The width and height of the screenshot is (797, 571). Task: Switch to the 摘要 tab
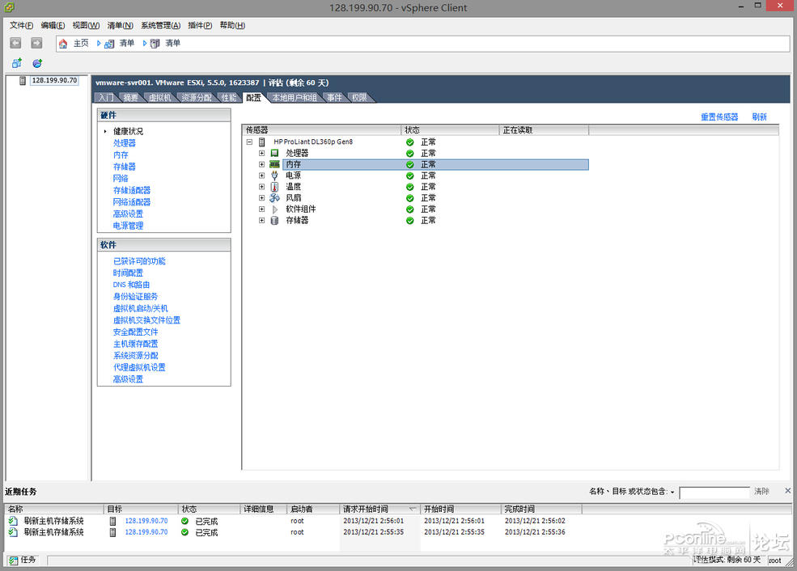130,98
